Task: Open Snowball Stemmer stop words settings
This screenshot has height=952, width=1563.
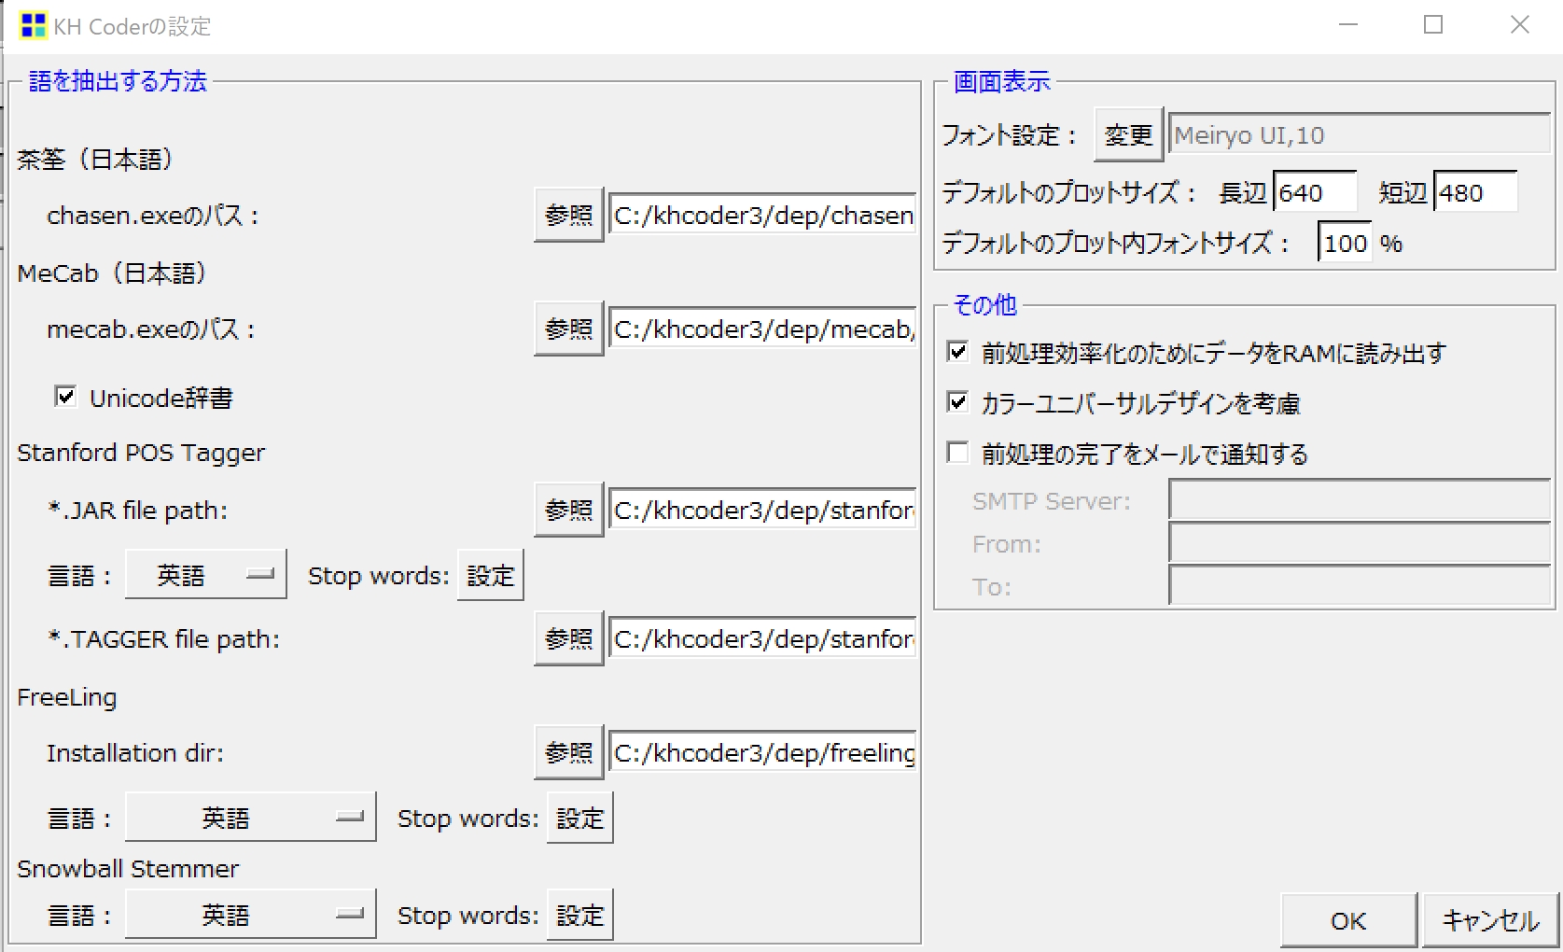Action: click(579, 916)
